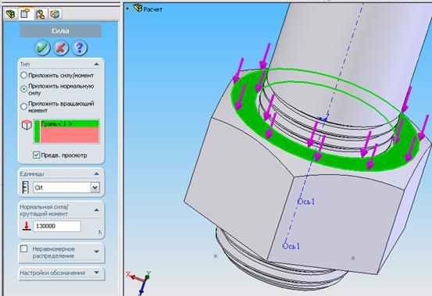Open the FeatureManager design tree tab
The height and width of the screenshot is (296, 432).
tap(10, 14)
